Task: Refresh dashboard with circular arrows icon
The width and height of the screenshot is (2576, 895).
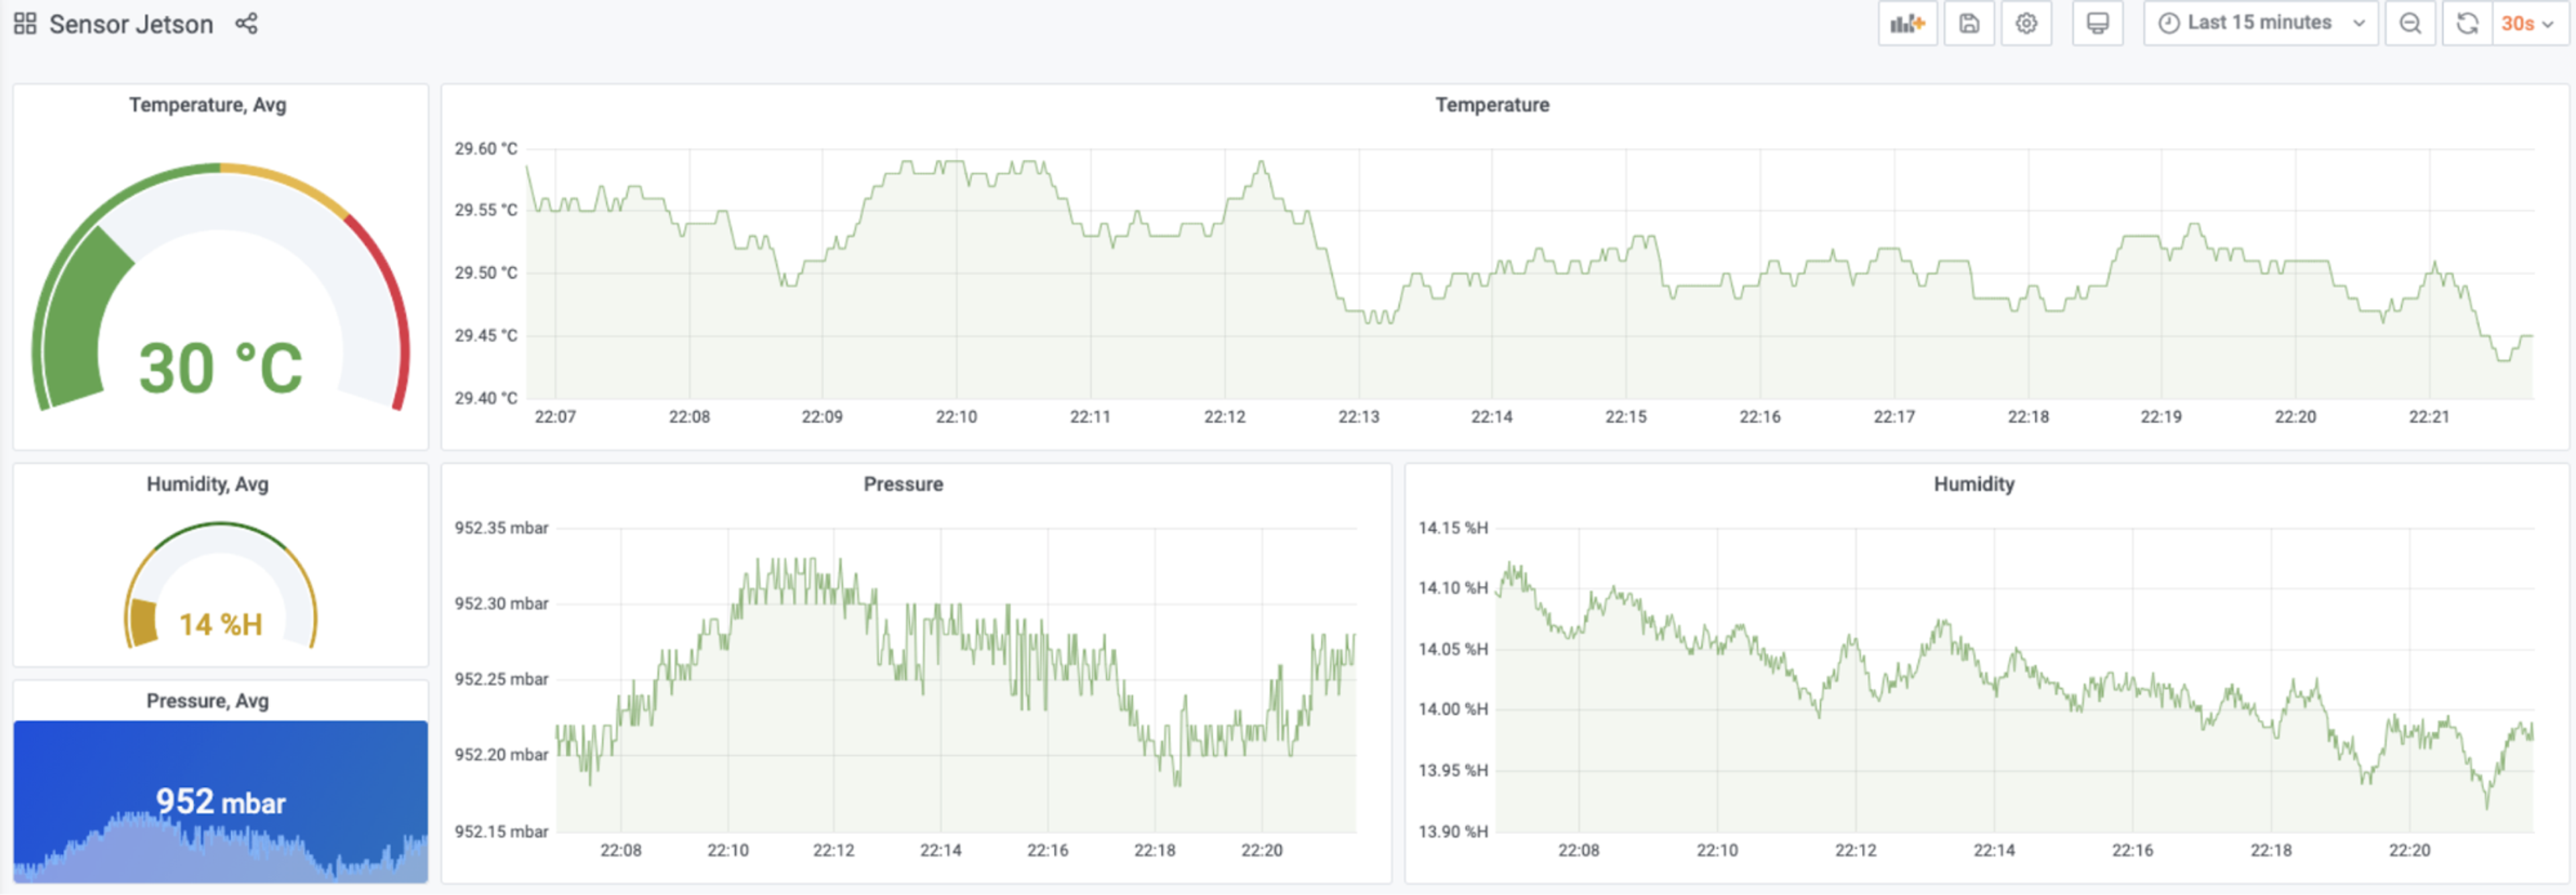Action: click(x=2467, y=23)
